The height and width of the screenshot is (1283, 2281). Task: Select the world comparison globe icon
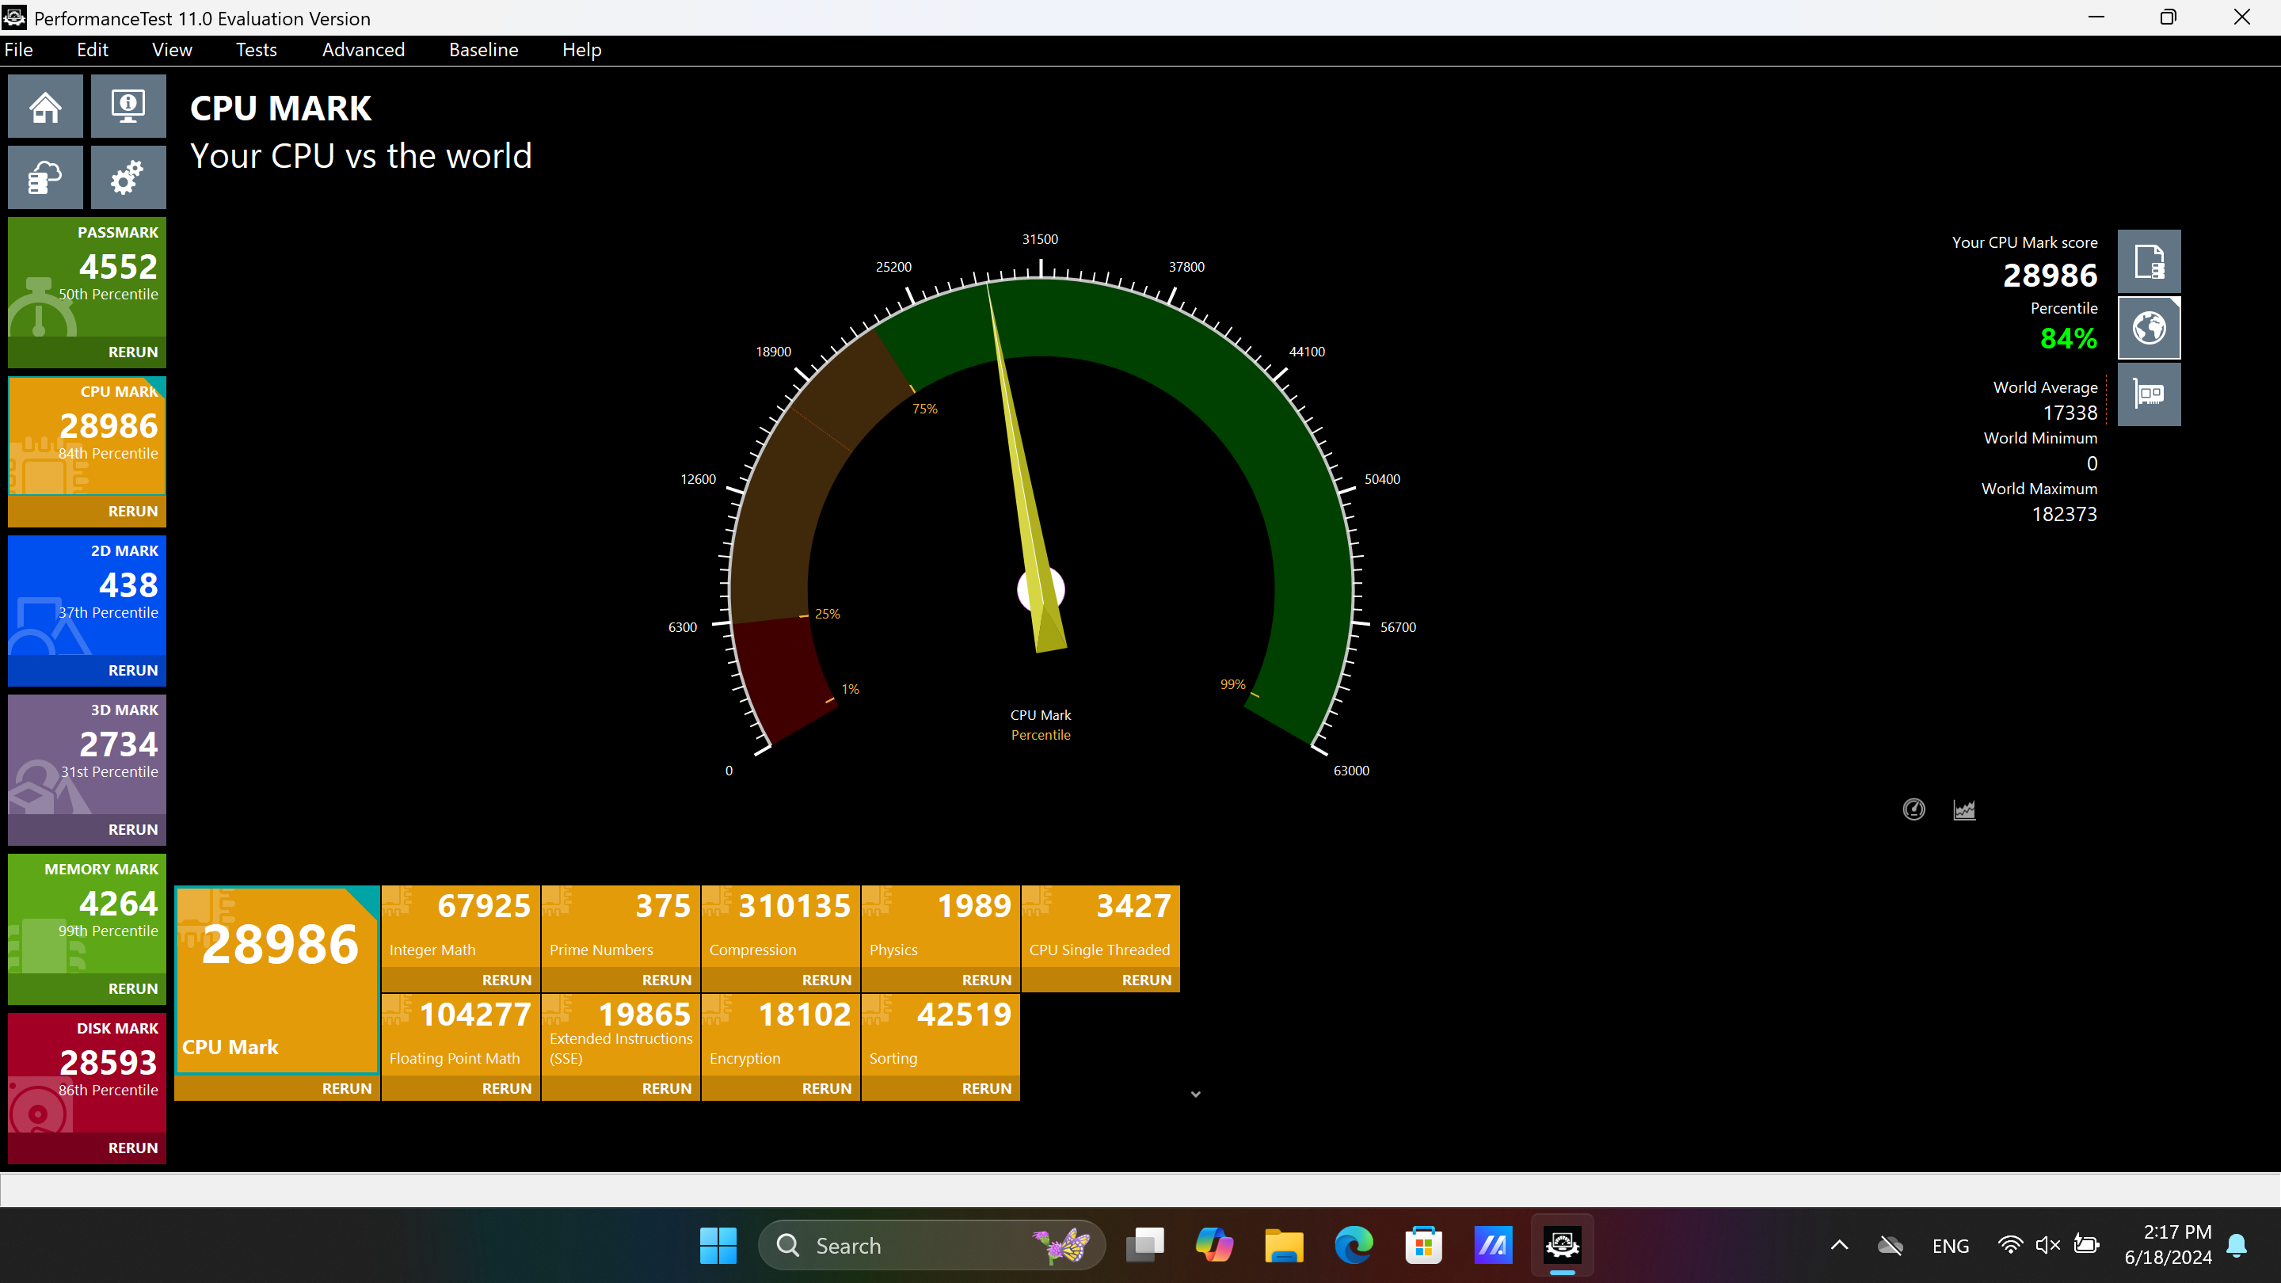pyautogui.click(x=2149, y=329)
